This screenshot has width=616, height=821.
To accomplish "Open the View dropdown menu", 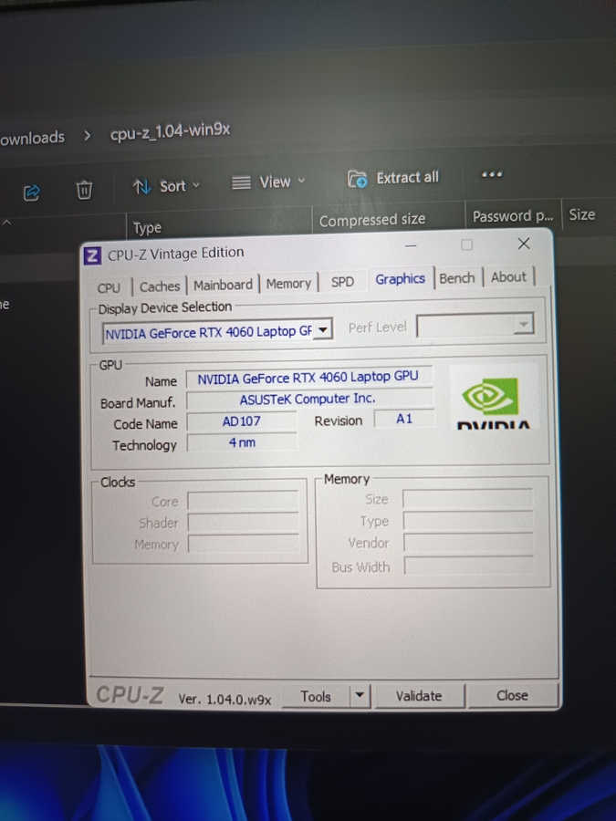I will click(x=268, y=182).
